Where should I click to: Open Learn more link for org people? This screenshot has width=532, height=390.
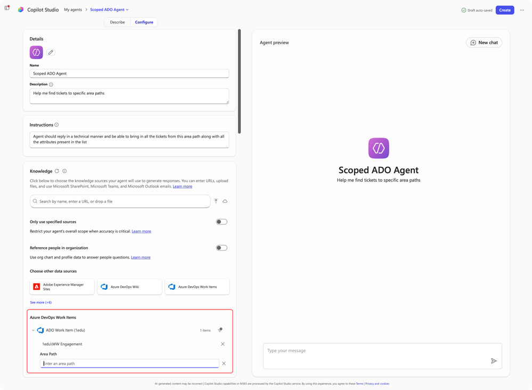tap(141, 258)
